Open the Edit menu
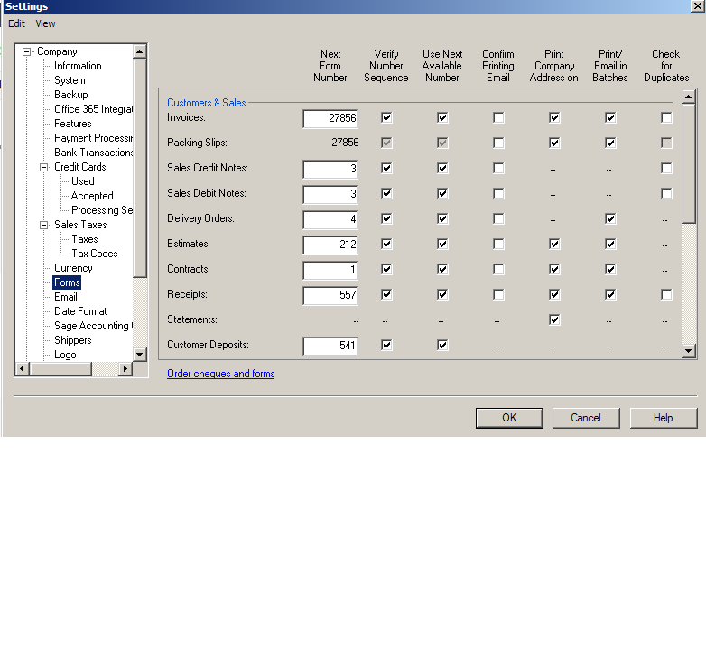Viewport: 706px width, 657px height. [16, 23]
